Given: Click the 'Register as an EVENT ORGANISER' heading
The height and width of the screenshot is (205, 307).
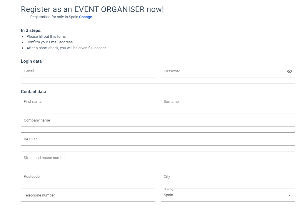Looking at the screenshot, I should coord(92,9).
